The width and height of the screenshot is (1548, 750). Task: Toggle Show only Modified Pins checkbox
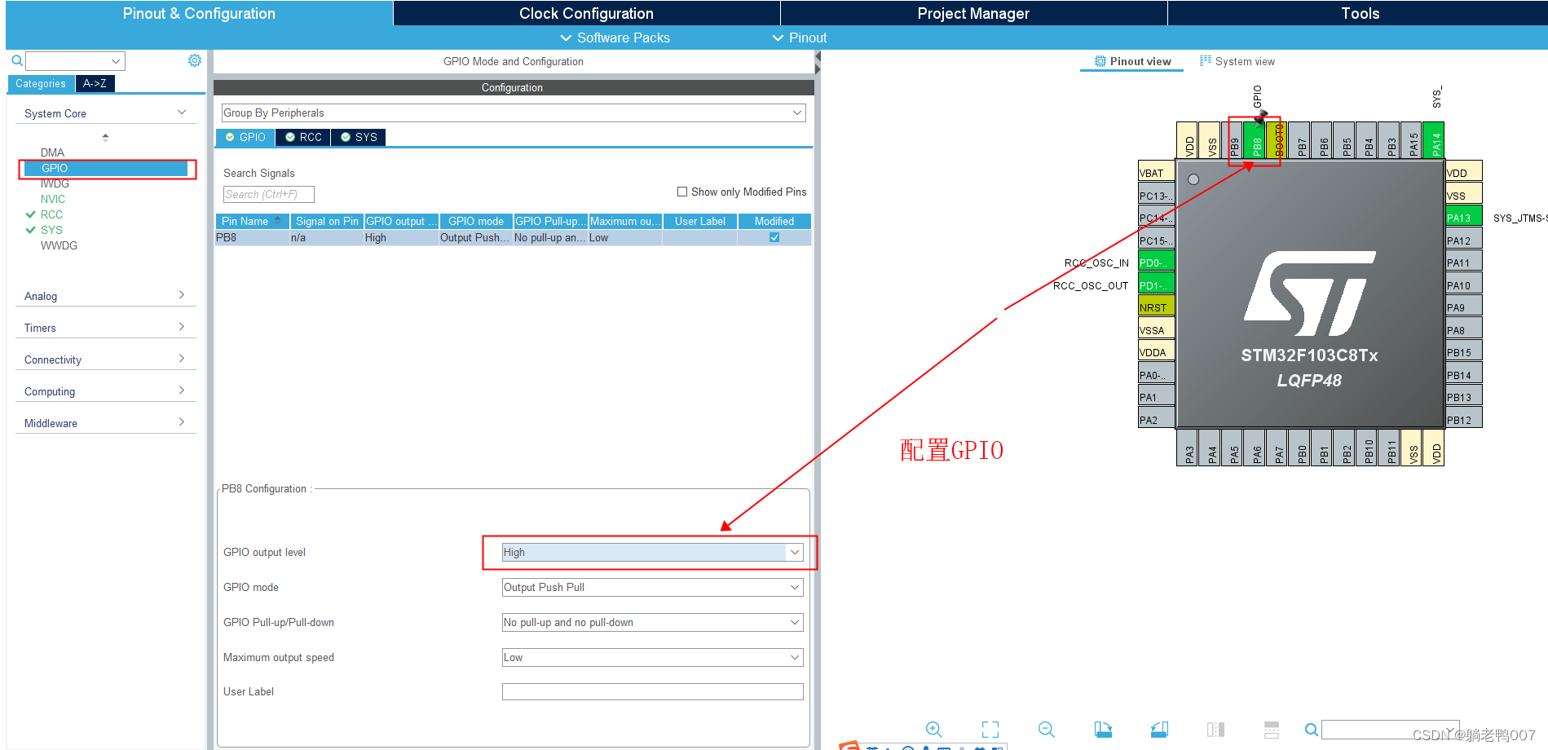pyautogui.click(x=682, y=192)
